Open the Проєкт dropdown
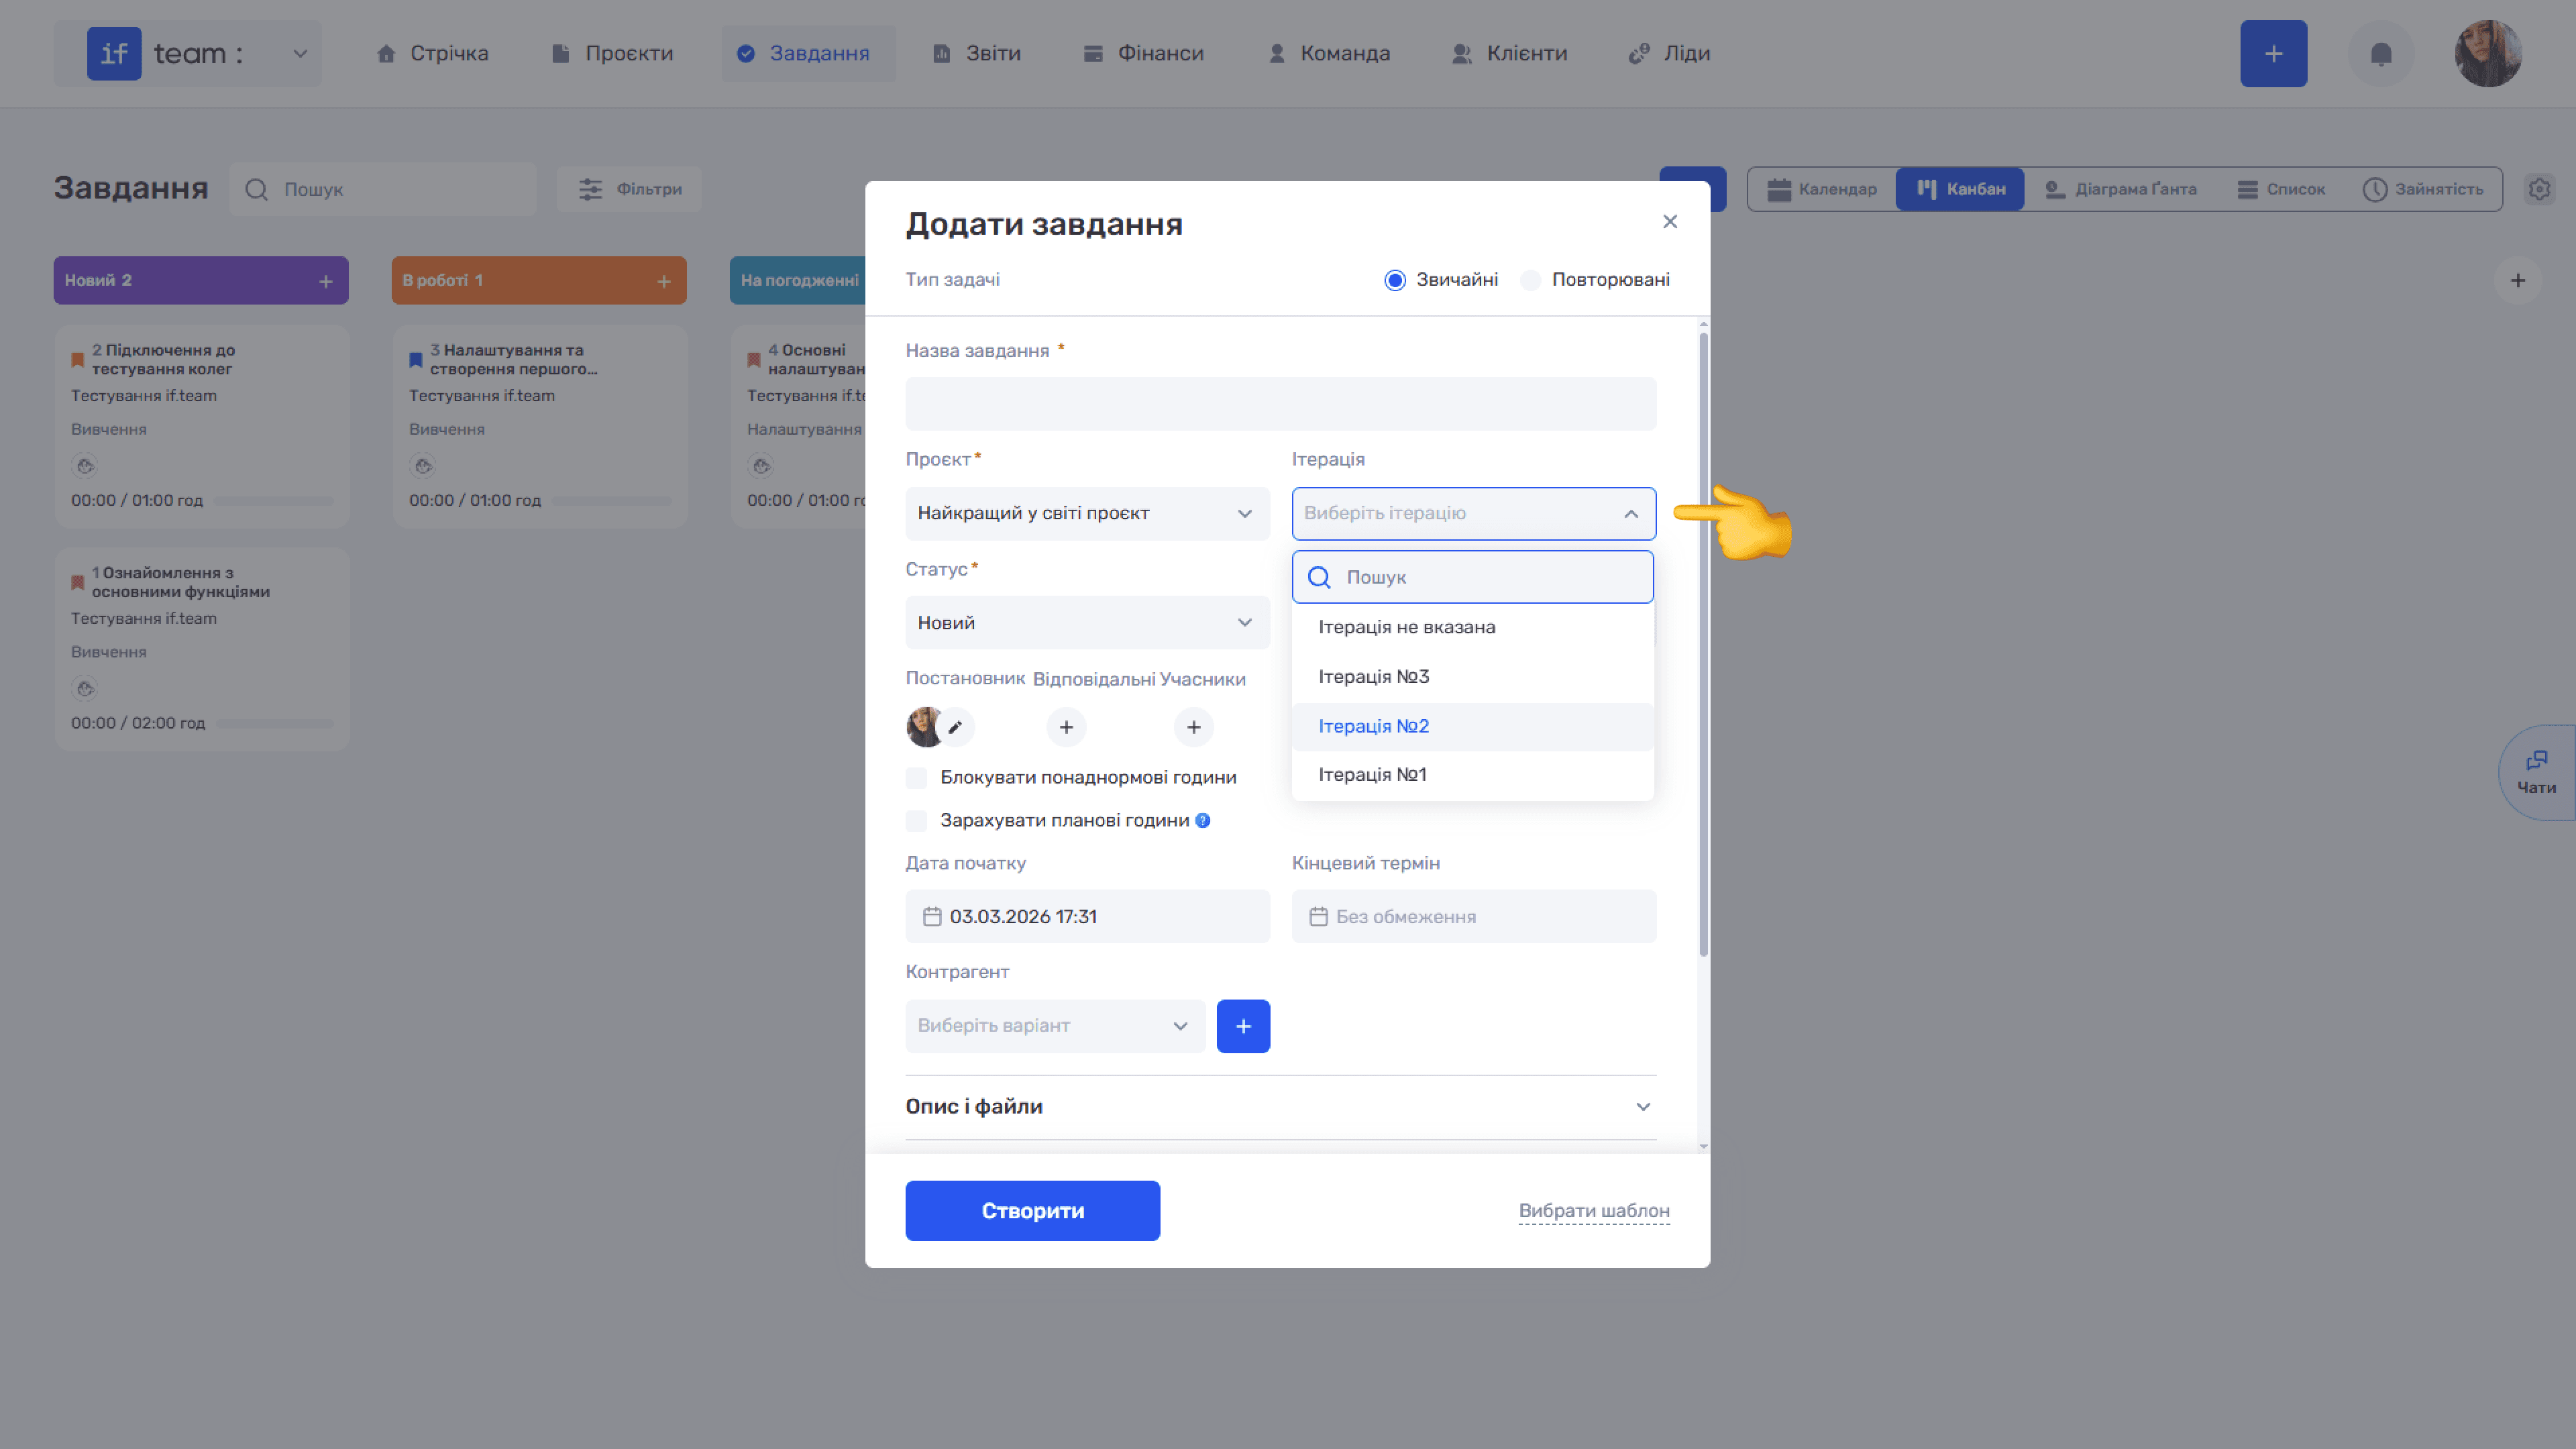Screen dimensions: 2576x1449 pos(1088,514)
